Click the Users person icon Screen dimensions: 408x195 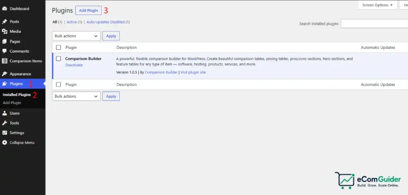pyautogui.click(x=4, y=113)
